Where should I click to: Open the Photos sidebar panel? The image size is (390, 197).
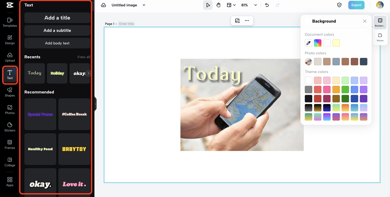pyautogui.click(x=10, y=109)
